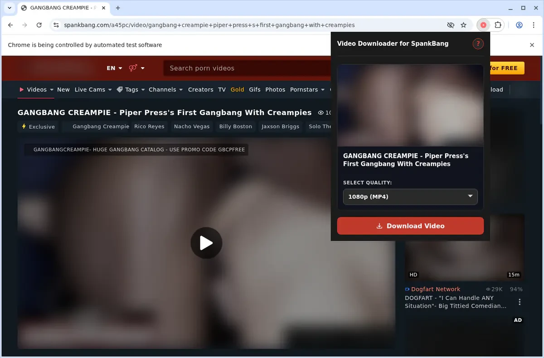Viewport: 544px width, 358px height.
Task: Click the 'Video Downloader for SpankBang' popup title
Action: 393,44
